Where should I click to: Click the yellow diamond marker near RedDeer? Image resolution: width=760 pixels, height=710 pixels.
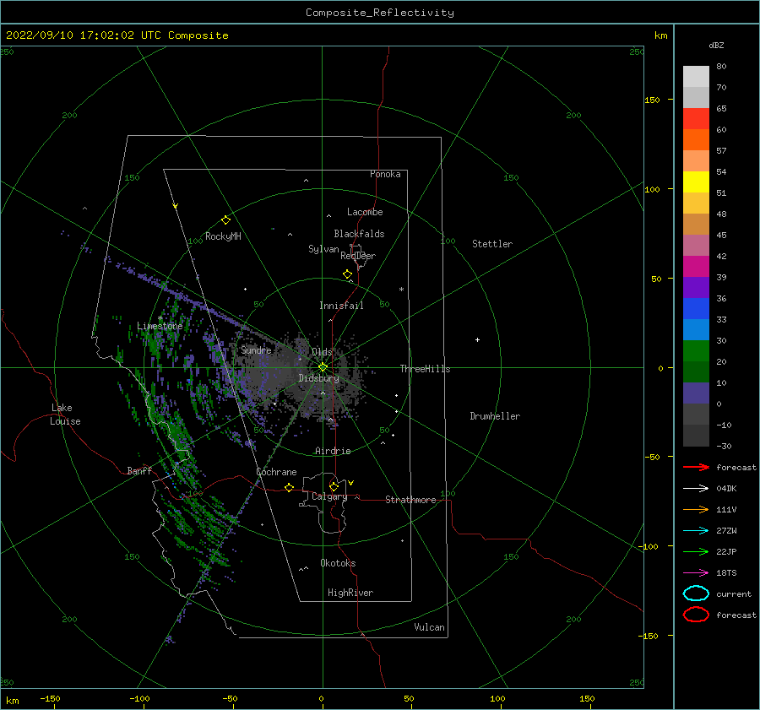tap(347, 274)
